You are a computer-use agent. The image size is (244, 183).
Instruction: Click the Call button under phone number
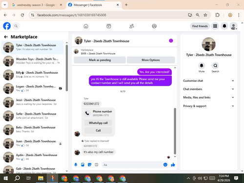click(x=98, y=130)
